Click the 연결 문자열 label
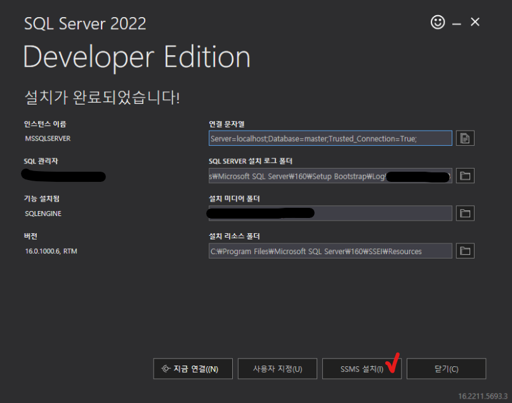 point(226,124)
